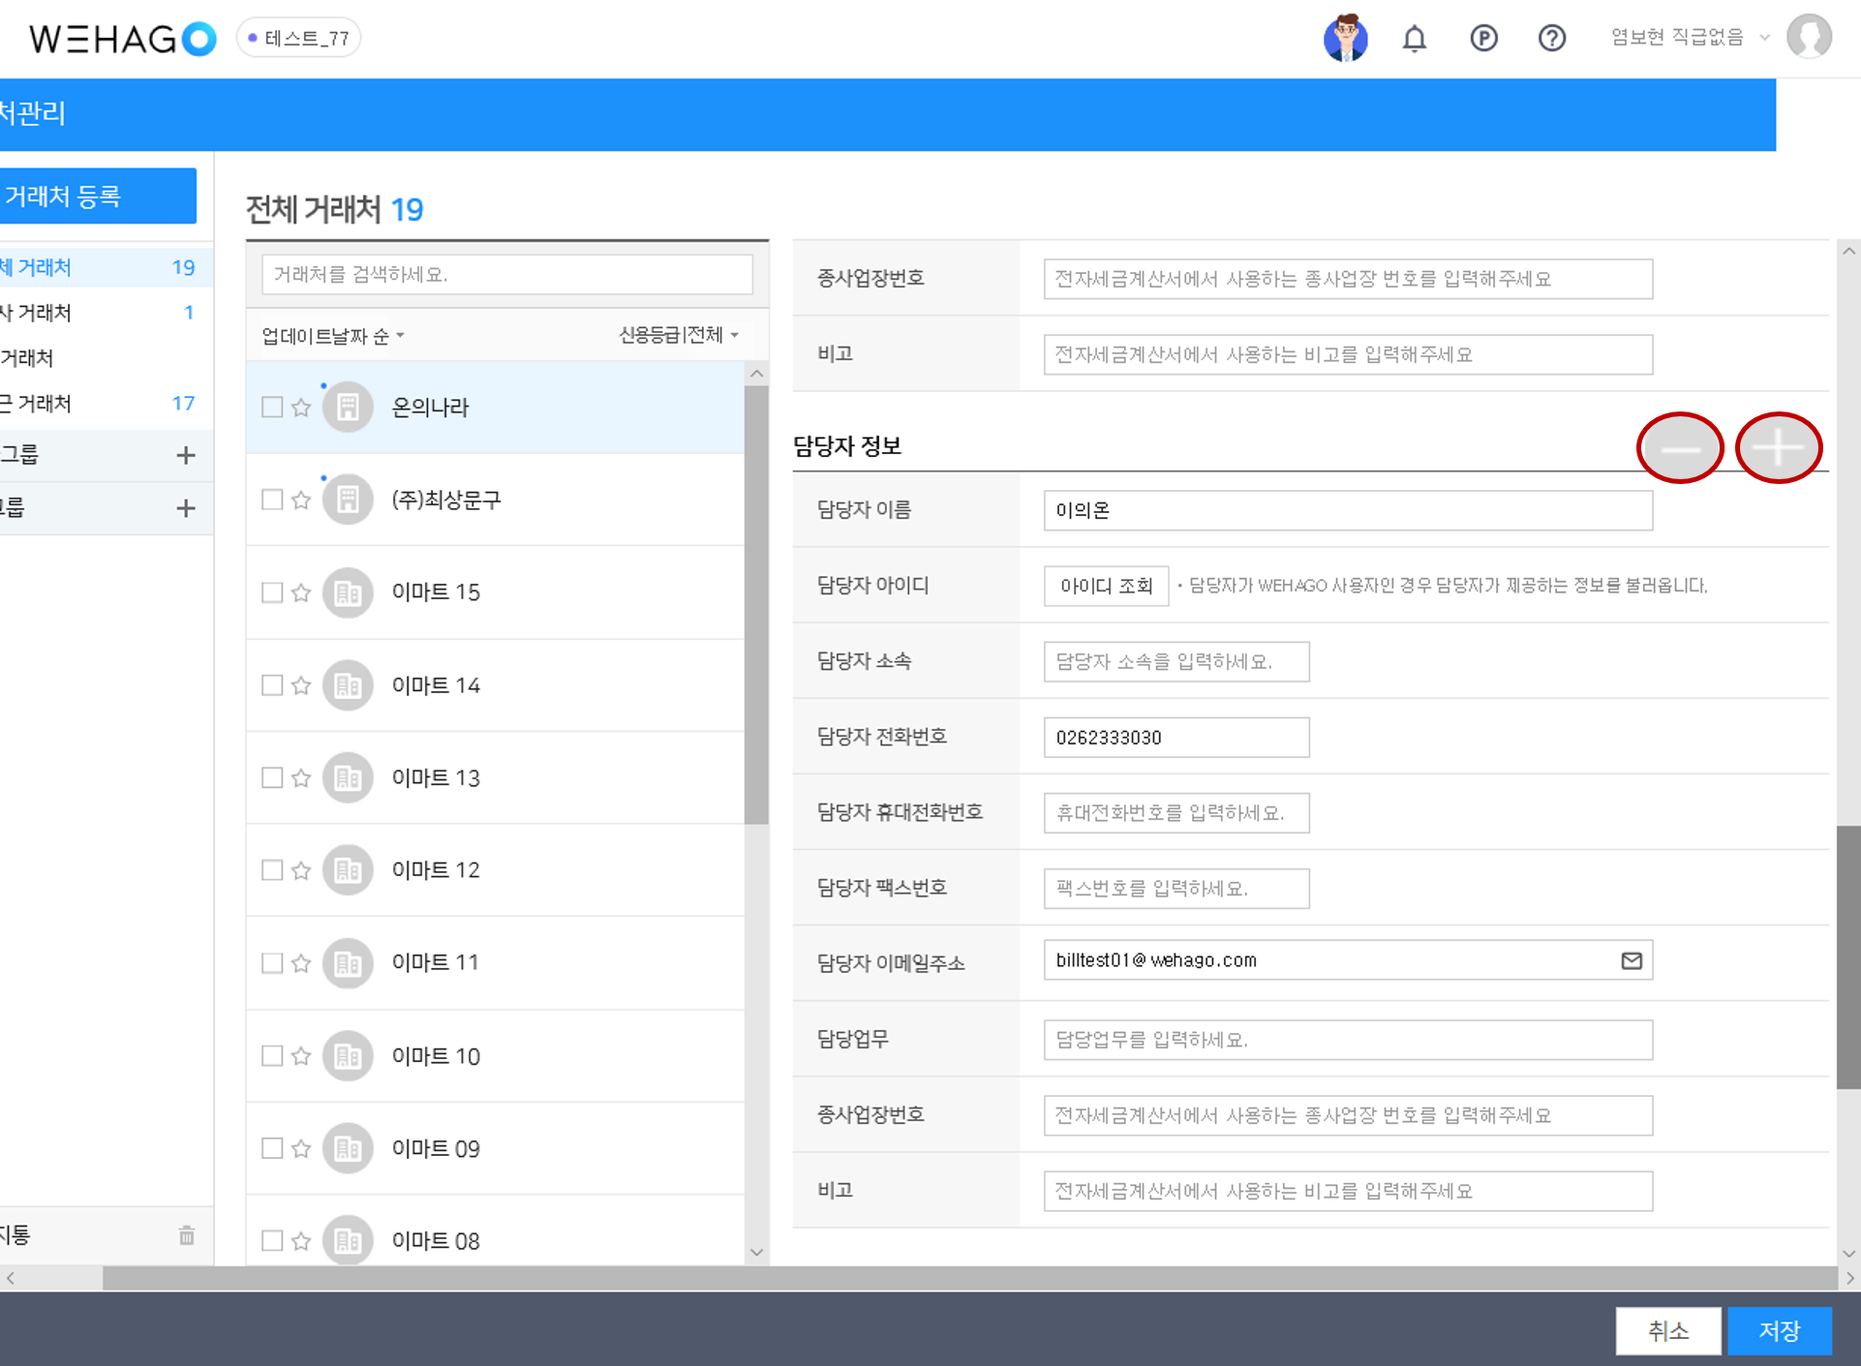
Task: Click the minus icon to remove contact
Action: [x=1680, y=448]
